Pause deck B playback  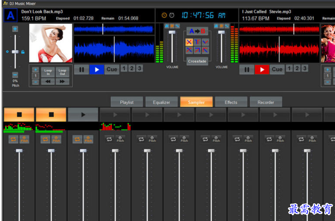tap(247, 70)
